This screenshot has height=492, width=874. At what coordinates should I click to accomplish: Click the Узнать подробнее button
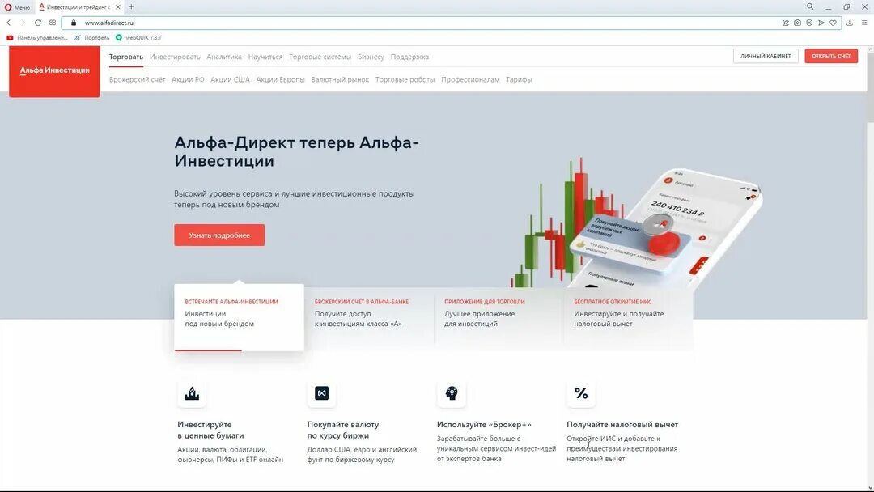(x=219, y=235)
